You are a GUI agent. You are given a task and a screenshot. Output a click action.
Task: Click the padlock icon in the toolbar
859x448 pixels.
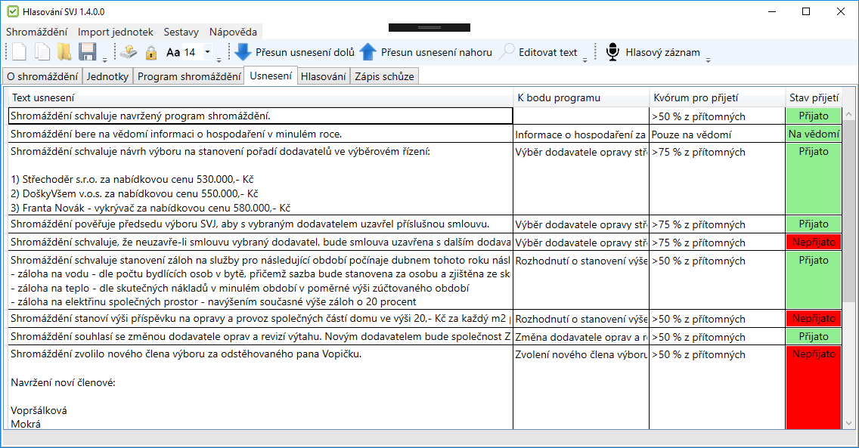[151, 53]
